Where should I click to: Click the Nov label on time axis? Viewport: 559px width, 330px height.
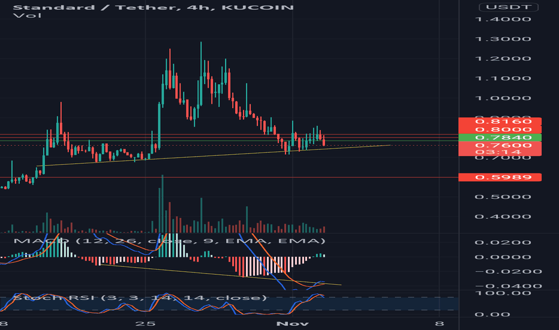tap(293, 323)
